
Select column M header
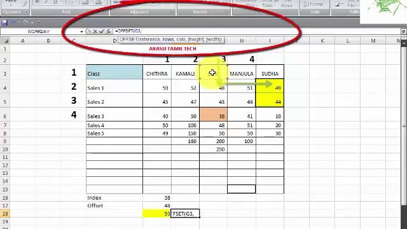[373, 41]
